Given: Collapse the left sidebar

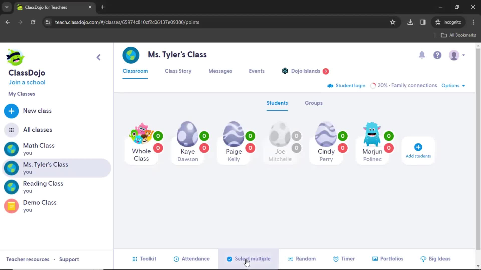Looking at the screenshot, I should (x=99, y=57).
